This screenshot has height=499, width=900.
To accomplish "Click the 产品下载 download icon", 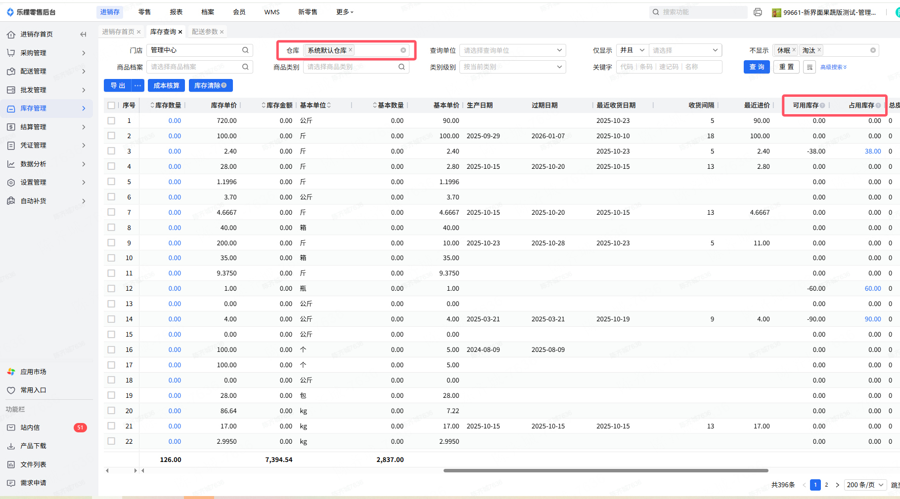I will 11,446.
